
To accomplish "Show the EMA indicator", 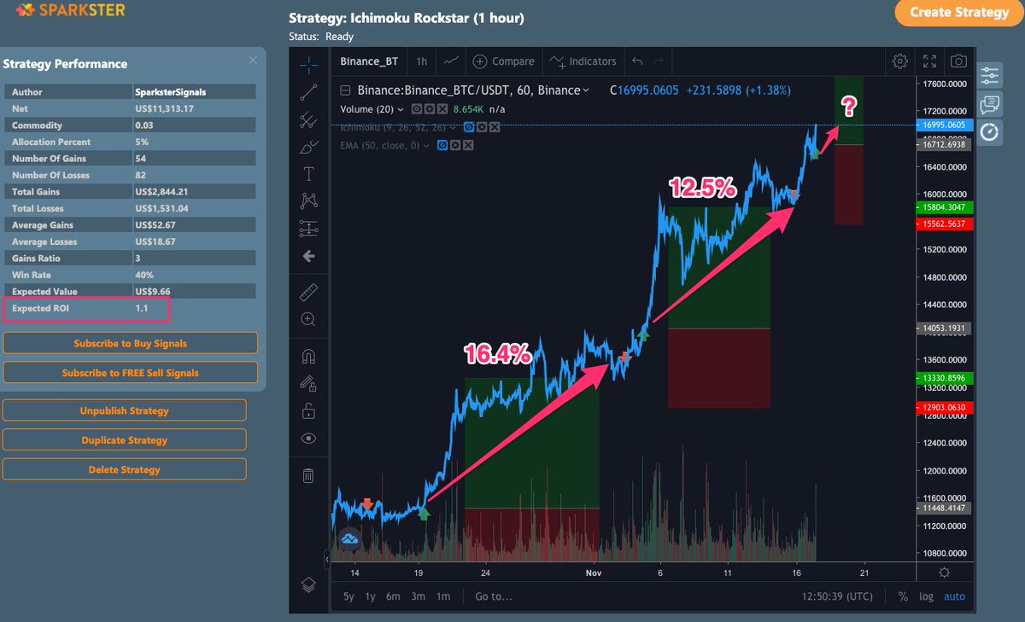I will coord(442,146).
